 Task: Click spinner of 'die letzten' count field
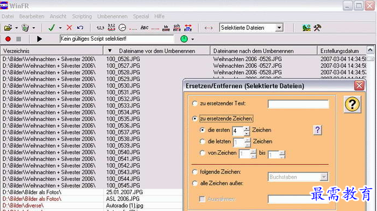pyautogui.click(x=248, y=142)
